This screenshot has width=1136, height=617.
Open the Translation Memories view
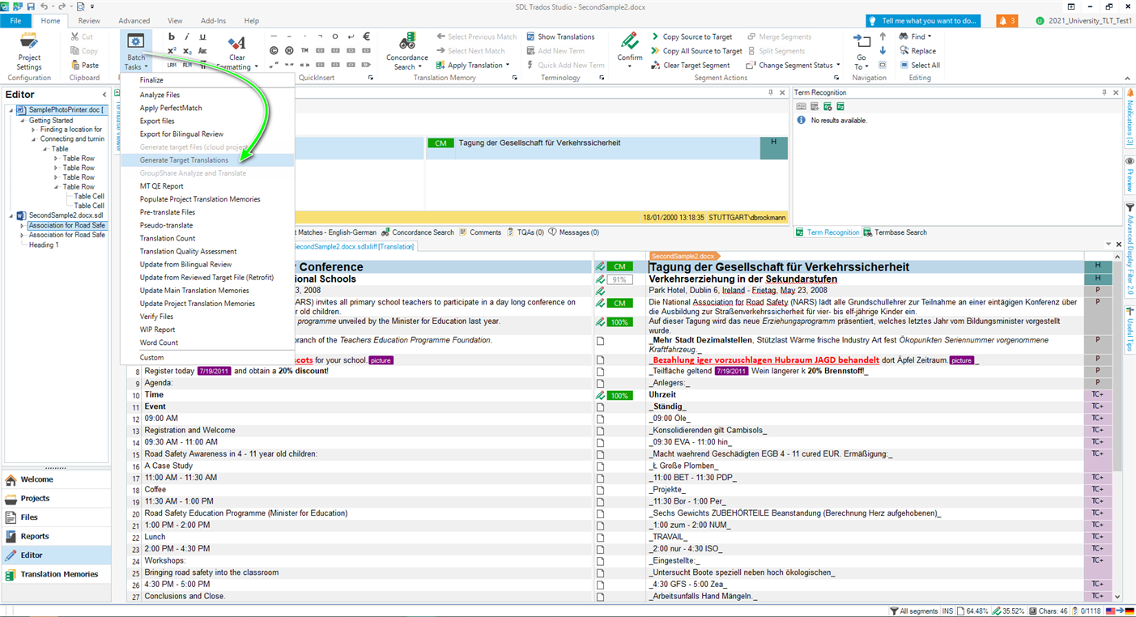59,574
